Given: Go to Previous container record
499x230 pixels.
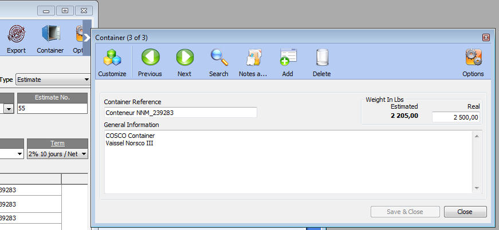Looking at the screenshot, I should click(x=150, y=62).
